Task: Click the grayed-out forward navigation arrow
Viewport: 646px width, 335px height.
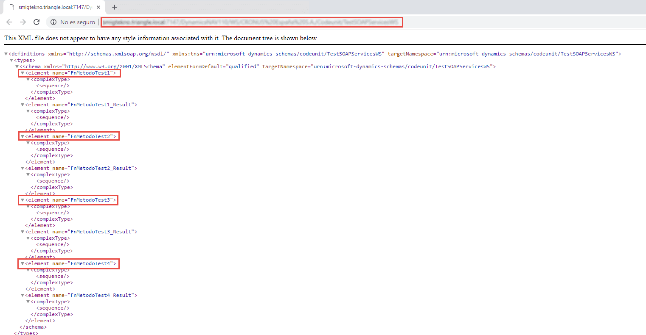Action: [23, 22]
